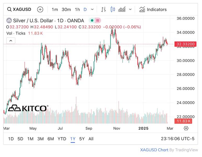Image resolution: width=202 pixels, height=157 pixels.
Task: Expand the chart style dropdown chevron
Action: click(x=130, y=9)
